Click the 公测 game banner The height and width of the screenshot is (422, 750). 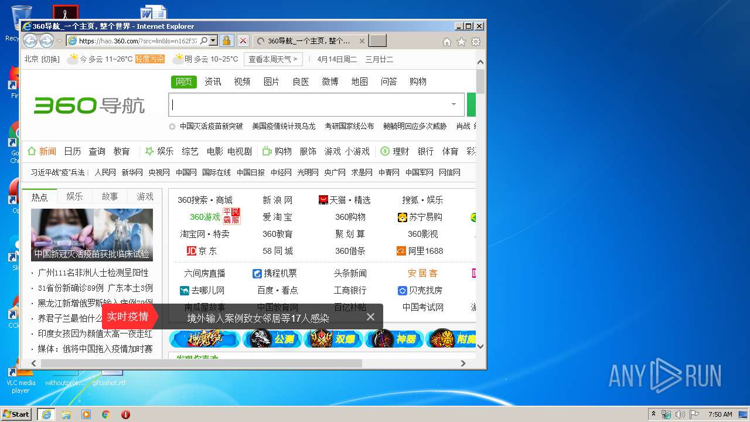tap(272, 339)
